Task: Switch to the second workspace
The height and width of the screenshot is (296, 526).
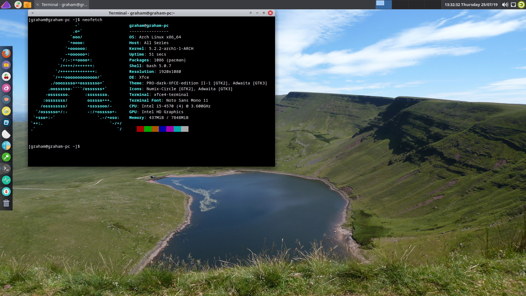Action: click(400, 5)
